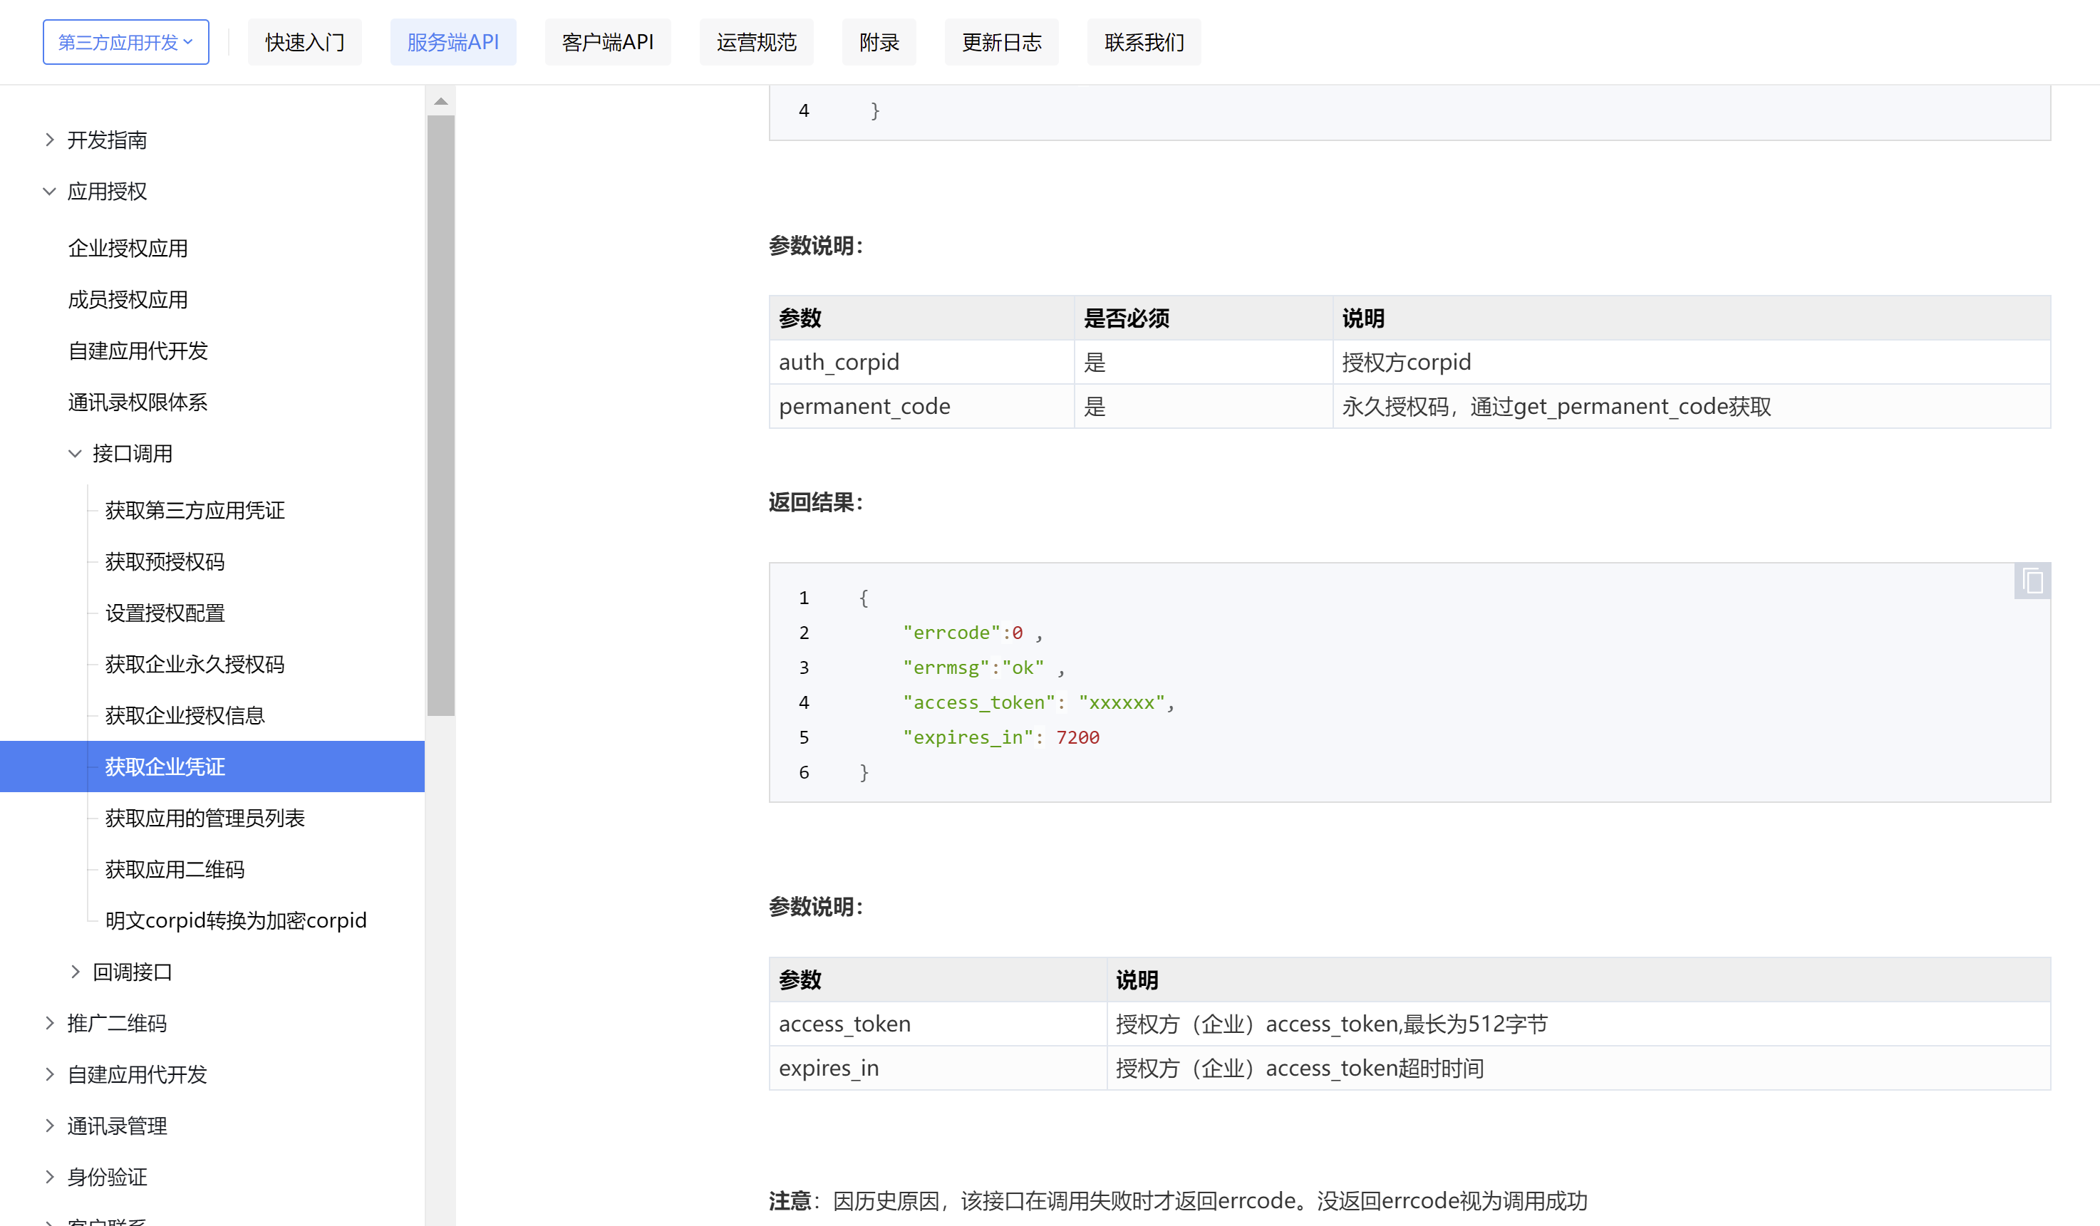Click the 授权方corpid description cell
This screenshot has height=1226, width=2100.
1692,363
